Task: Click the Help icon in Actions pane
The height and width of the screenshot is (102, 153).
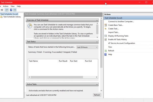Action: coord(106,55)
